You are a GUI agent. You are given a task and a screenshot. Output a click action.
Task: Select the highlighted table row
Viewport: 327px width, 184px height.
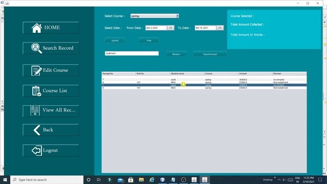point(204,85)
